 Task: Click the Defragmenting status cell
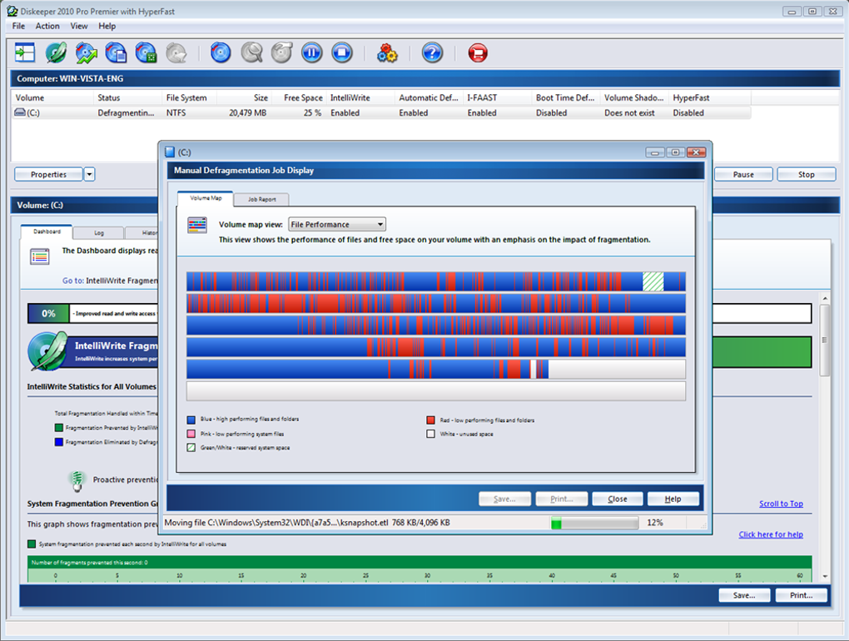(126, 112)
